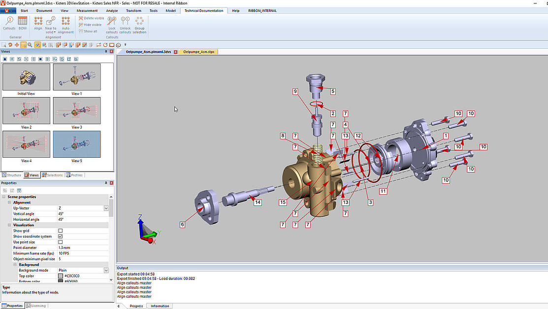Collapse the Visualization property group

pos(9,225)
